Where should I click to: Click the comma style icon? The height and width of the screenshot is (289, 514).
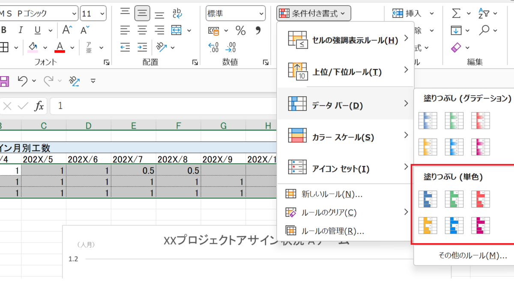coord(258,31)
